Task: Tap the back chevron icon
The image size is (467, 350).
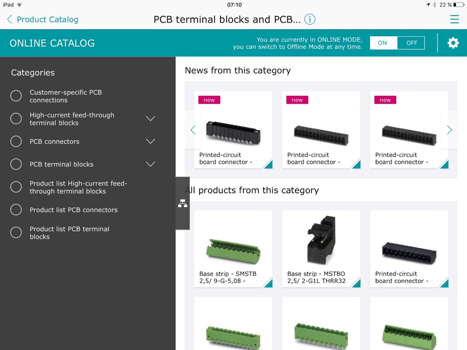Action: coord(9,19)
